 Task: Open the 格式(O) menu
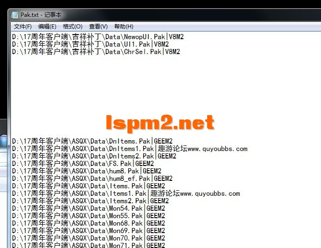(x=72, y=27)
